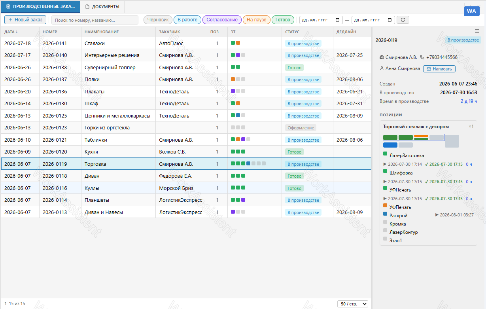Click the blue square beside Раскрой
486x309 pixels.
[385, 214]
